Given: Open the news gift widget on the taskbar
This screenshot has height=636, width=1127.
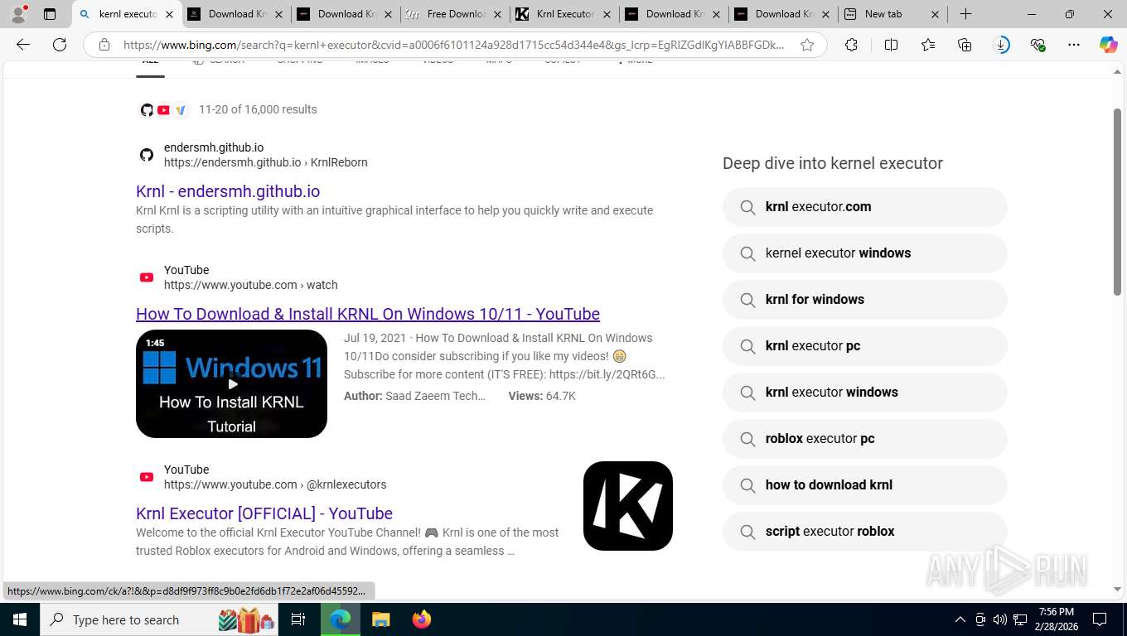Looking at the screenshot, I should pos(245,619).
